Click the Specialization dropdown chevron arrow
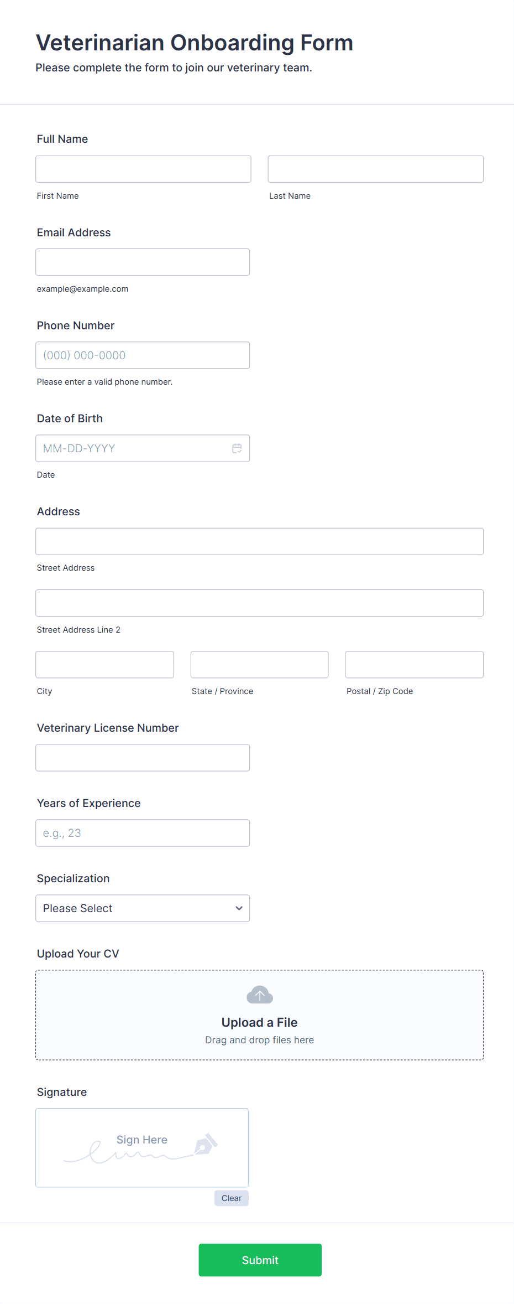Viewport: 514px width, 1304px height. coord(239,908)
